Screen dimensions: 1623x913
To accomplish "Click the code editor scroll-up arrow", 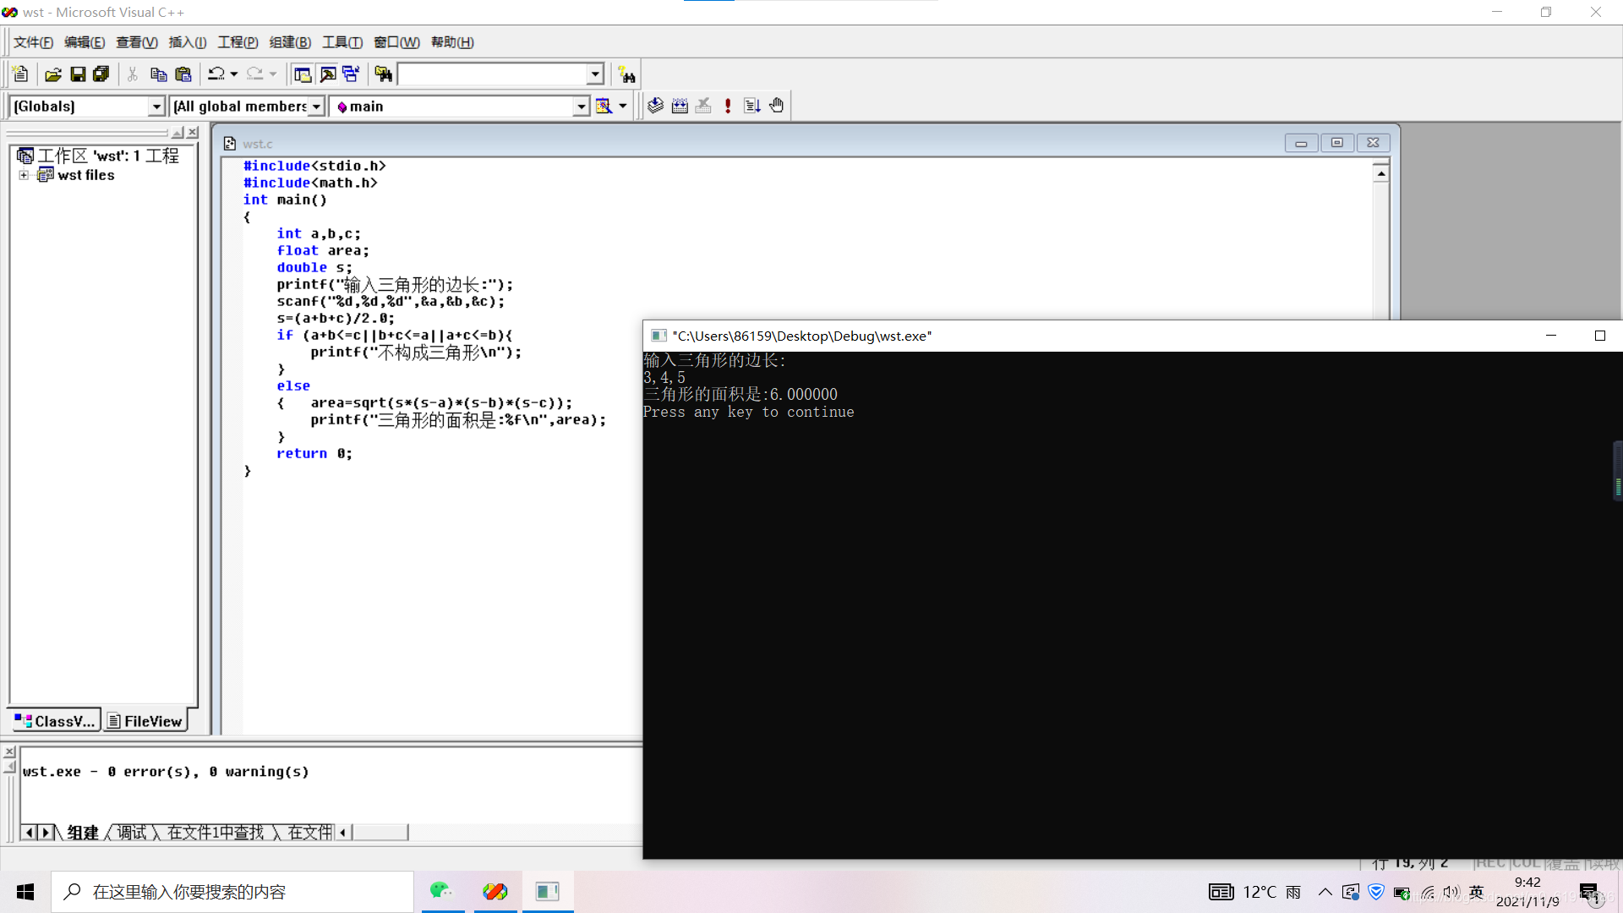I will (x=1381, y=173).
